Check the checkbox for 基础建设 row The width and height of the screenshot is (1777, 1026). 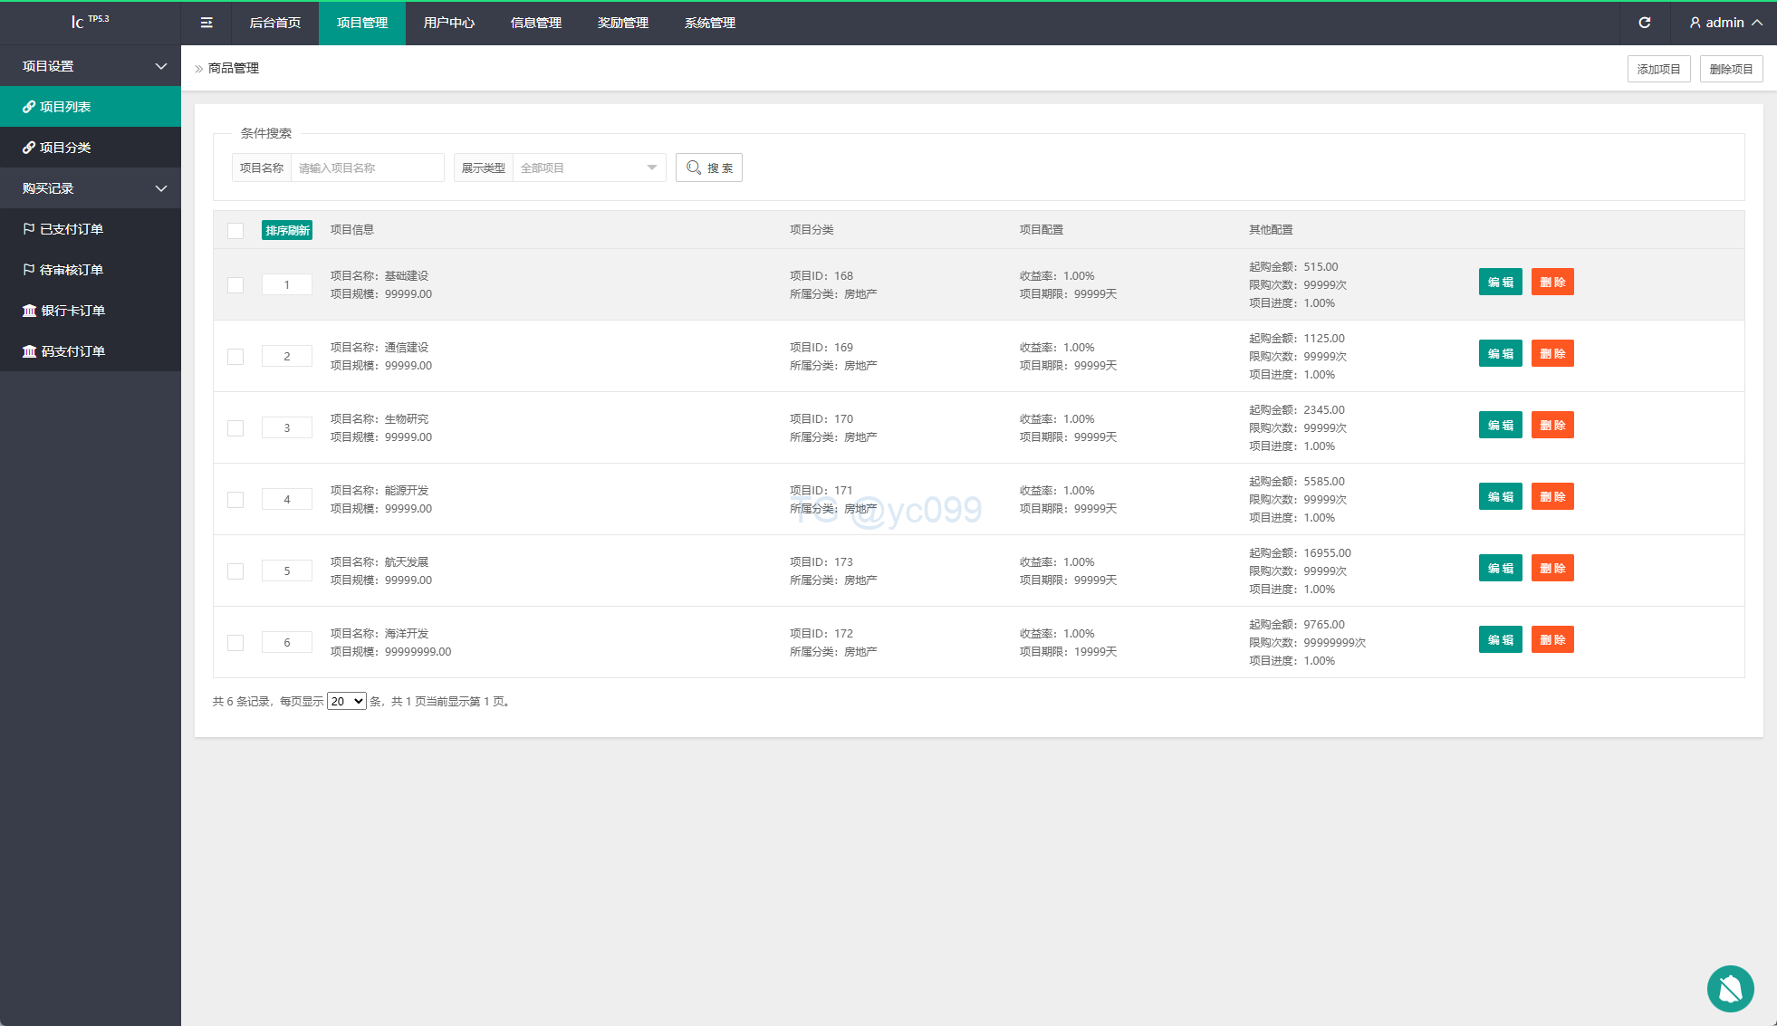235,285
